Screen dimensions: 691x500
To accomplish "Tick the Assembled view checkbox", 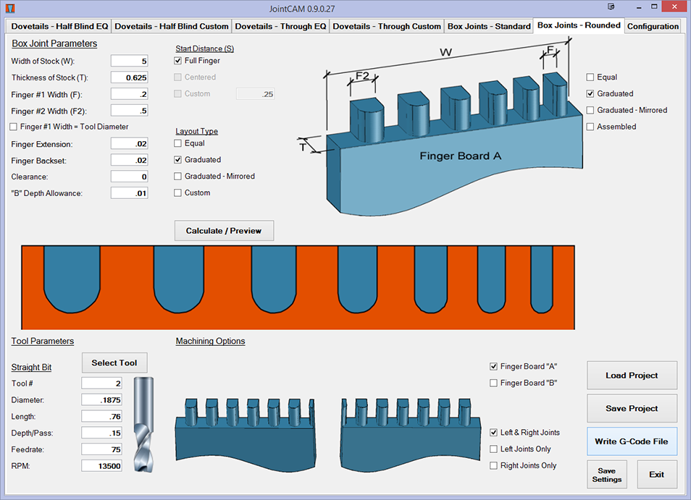I will point(590,127).
